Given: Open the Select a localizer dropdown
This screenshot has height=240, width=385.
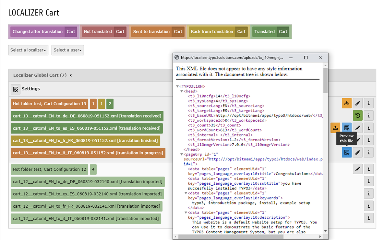Looking at the screenshot, I should 28,50.
